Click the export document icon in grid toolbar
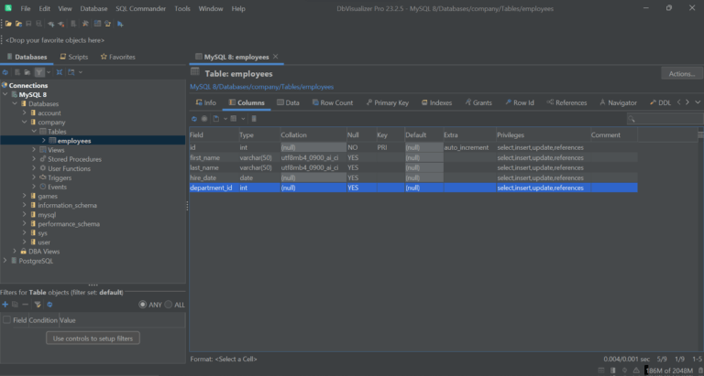 216,119
